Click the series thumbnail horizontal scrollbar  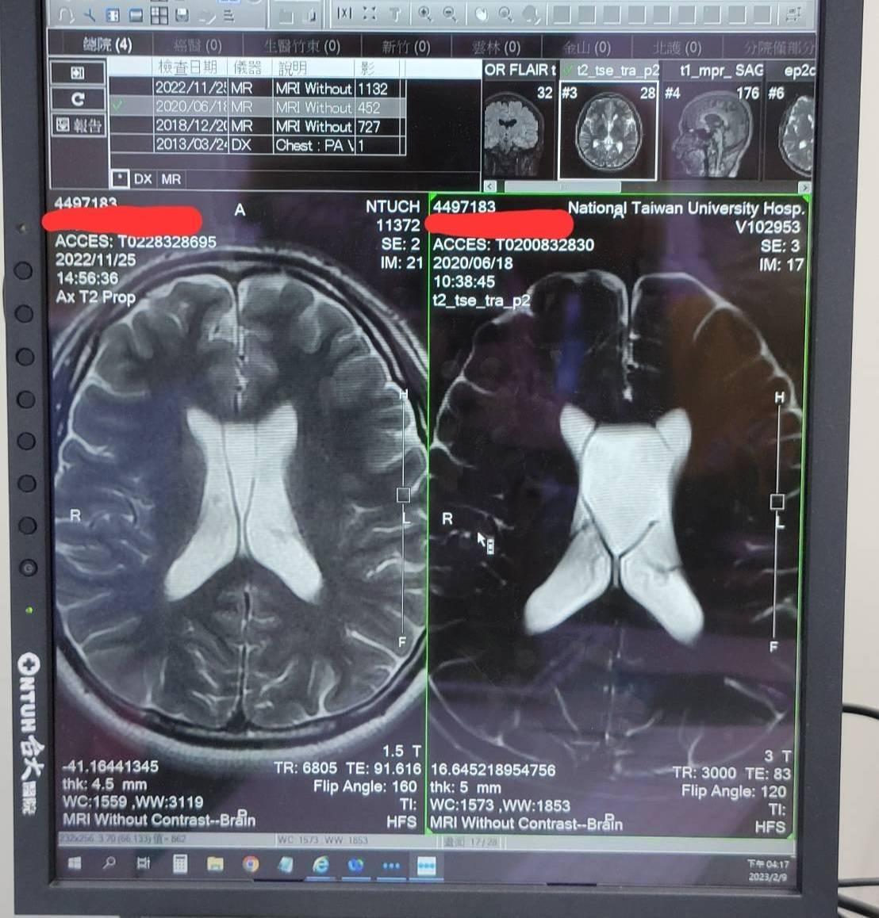[x=562, y=187]
